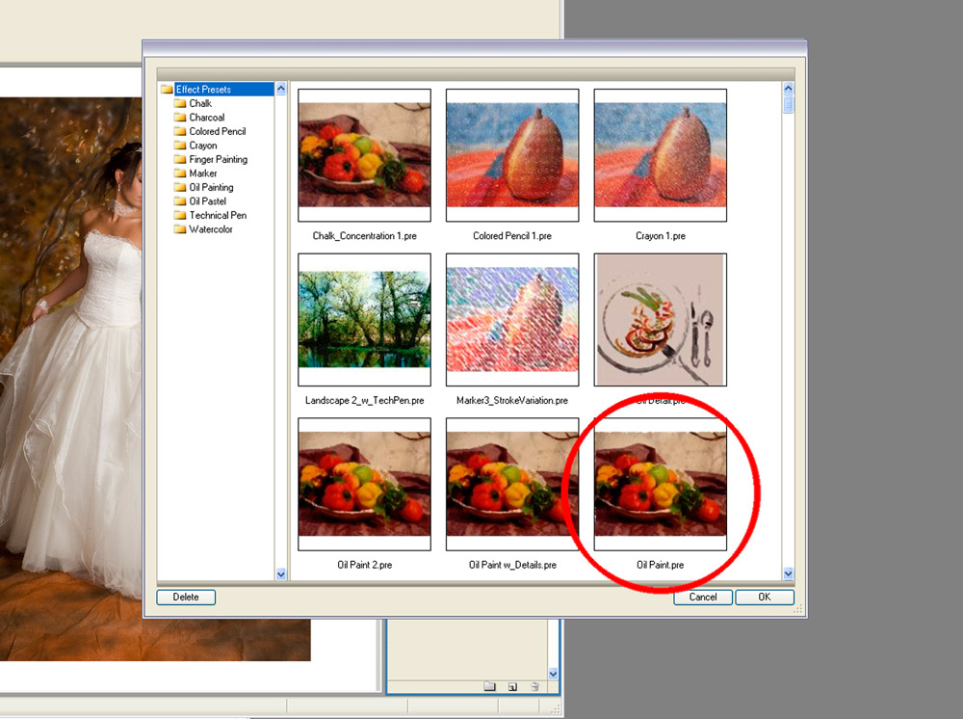Screen dimensions: 963x719
Task: Click the Oil Paint.pre label
Action: click(x=661, y=565)
